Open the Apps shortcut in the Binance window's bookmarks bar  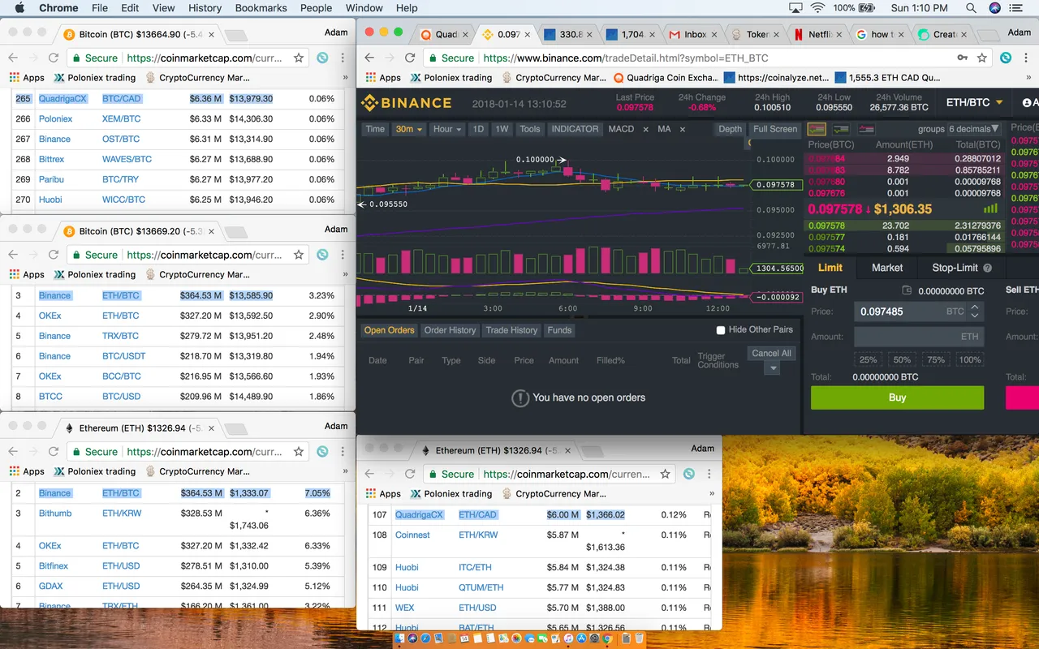click(x=383, y=78)
